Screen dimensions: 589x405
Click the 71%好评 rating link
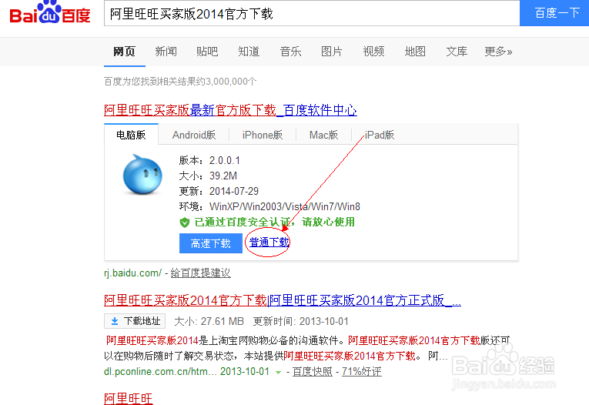click(361, 372)
